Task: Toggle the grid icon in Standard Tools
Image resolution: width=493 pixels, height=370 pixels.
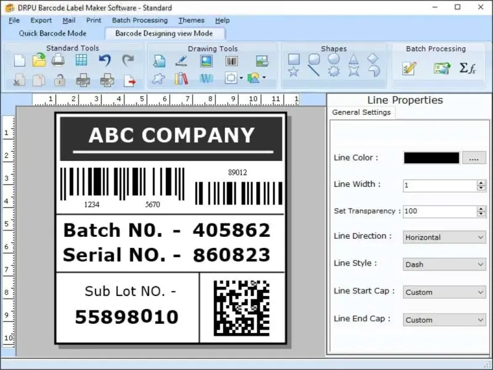Action: pos(81,60)
